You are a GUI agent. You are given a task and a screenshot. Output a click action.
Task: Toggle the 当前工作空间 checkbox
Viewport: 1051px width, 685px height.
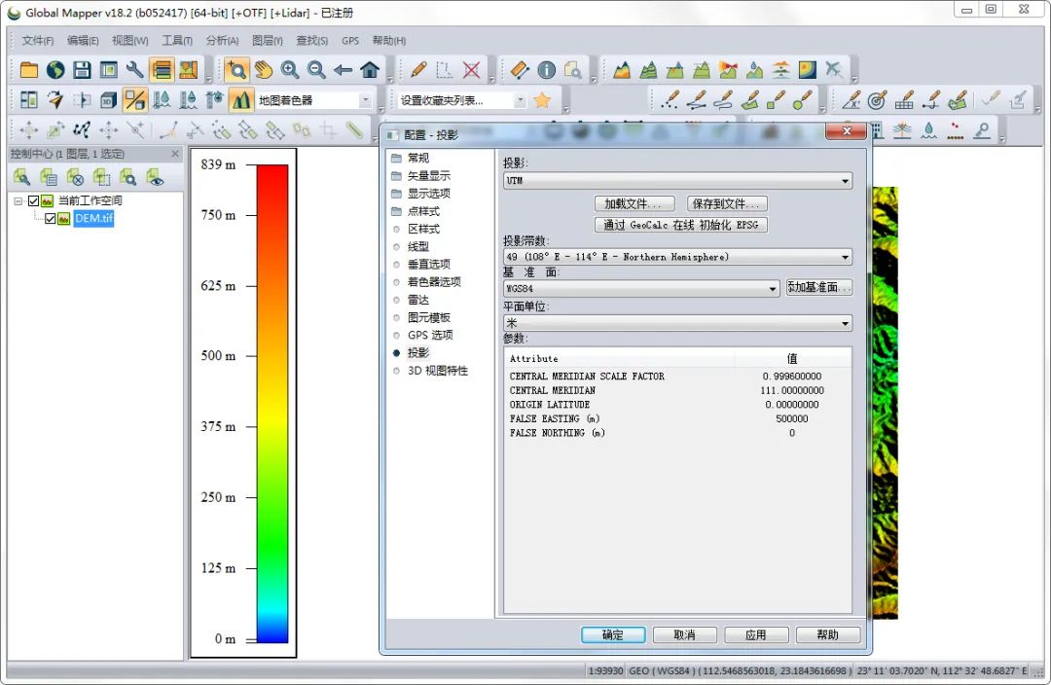coord(33,200)
